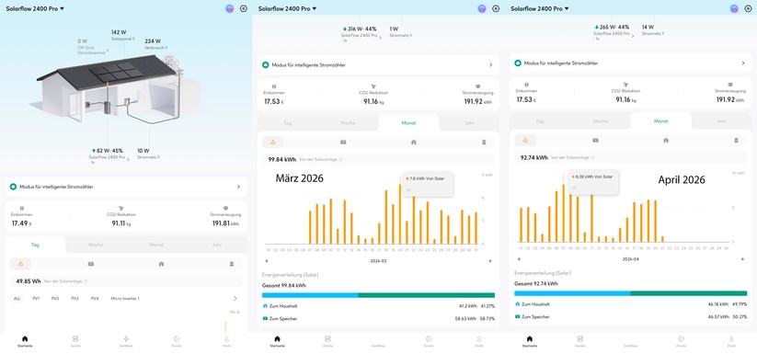This screenshot has width=757, height=354.
Task: Select battery storage icon on March screen
Action: pyautogui.click(x=343, y=143)
